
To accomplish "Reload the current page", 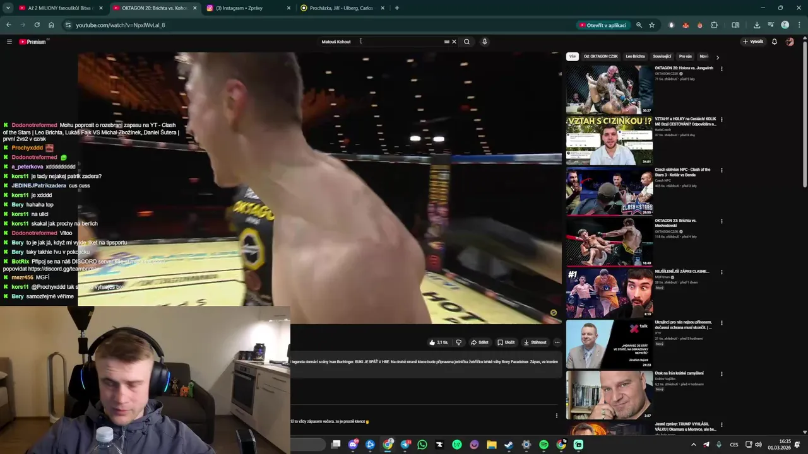I will (37, 25).
